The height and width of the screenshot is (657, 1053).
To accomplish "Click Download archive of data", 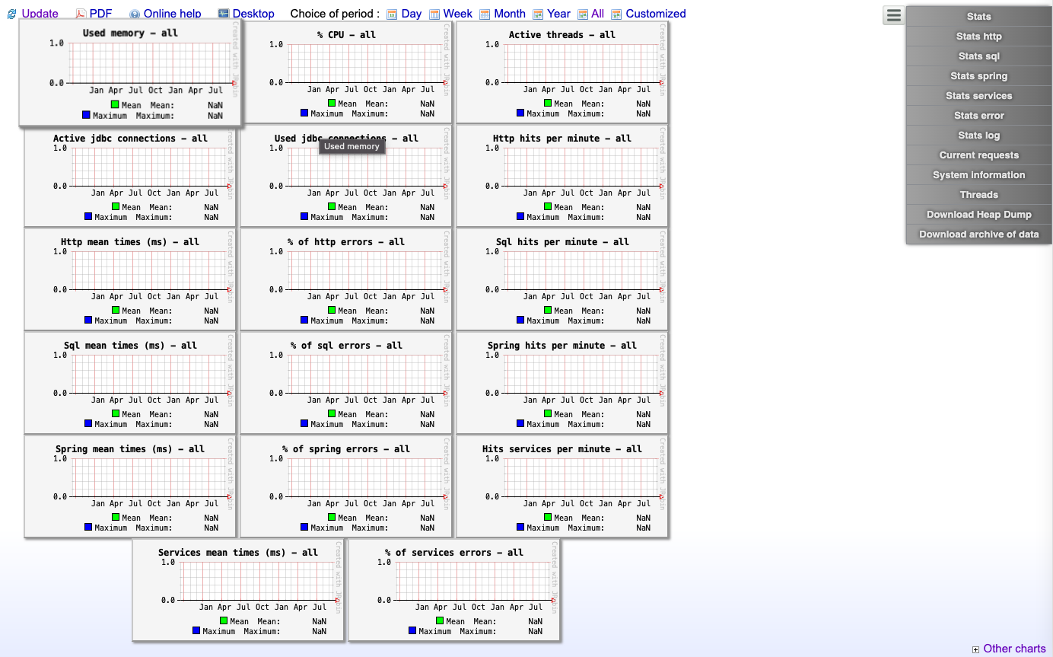I will tap(978, 234).
